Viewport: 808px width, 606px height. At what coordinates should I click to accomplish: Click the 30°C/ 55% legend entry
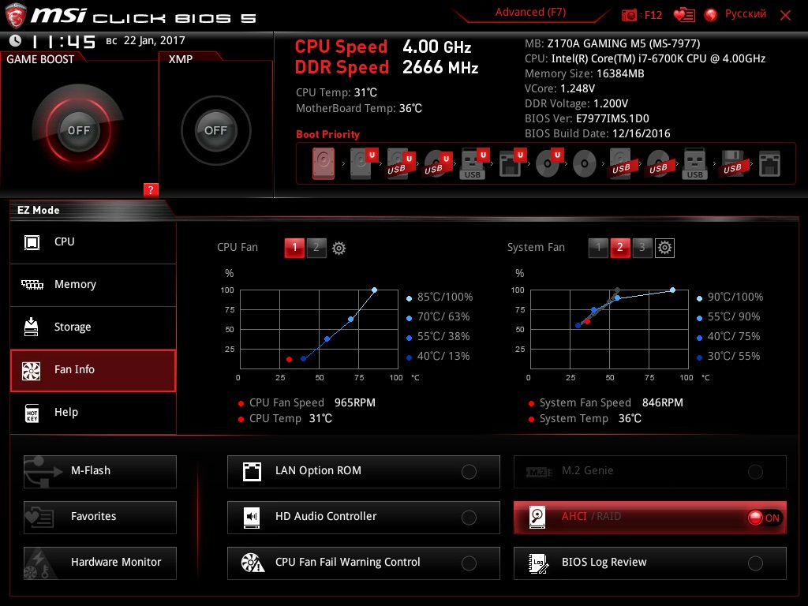point(728,356)
